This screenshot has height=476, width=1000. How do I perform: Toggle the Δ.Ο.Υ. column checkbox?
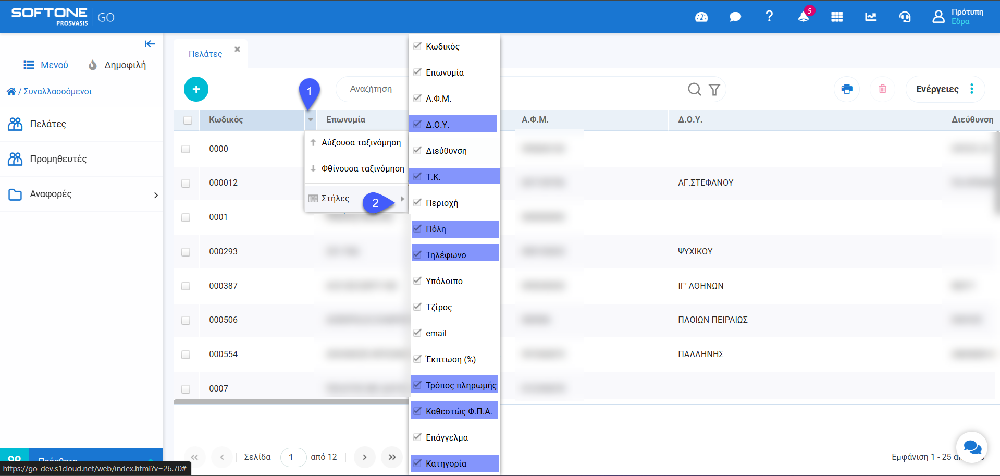[417, 124]
